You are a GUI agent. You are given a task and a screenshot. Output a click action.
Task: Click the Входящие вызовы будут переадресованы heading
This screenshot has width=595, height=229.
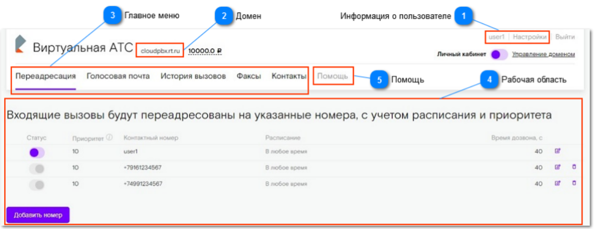click(279, 116)
